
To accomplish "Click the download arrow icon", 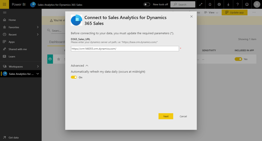I will pyautogui.click(x=228, y=4).
